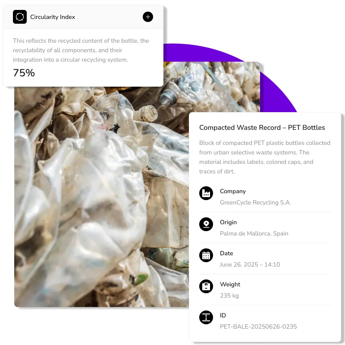Click the weight scale icon beside Weight
This screenshot has width=345, height=345.
click(x=206, y=286)
